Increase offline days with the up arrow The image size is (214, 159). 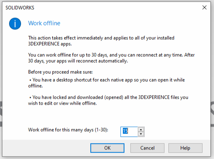[141, 129]
